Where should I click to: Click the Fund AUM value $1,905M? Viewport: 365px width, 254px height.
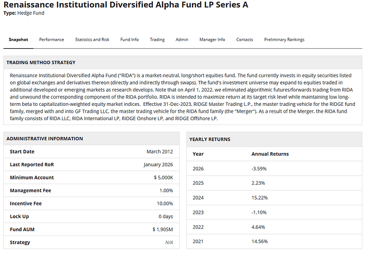tap(162, 229)
